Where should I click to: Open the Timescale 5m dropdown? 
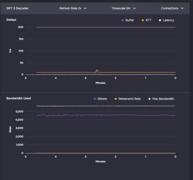(x=124, y=8)
